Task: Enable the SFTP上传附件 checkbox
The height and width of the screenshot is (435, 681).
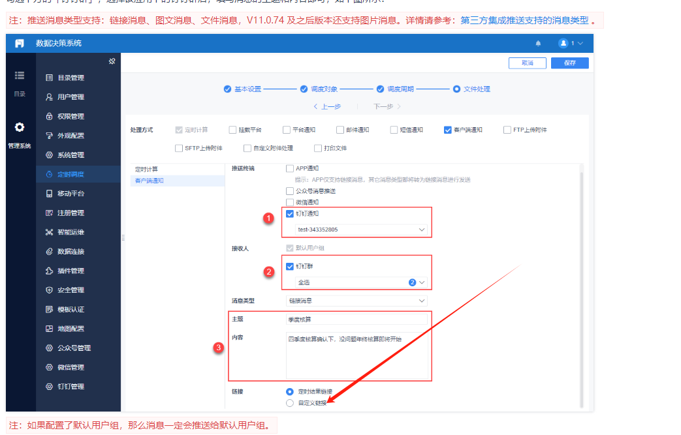Action: (178, 148)
